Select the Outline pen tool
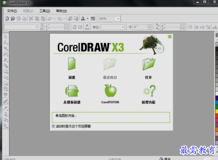 (x=6, y=114)
